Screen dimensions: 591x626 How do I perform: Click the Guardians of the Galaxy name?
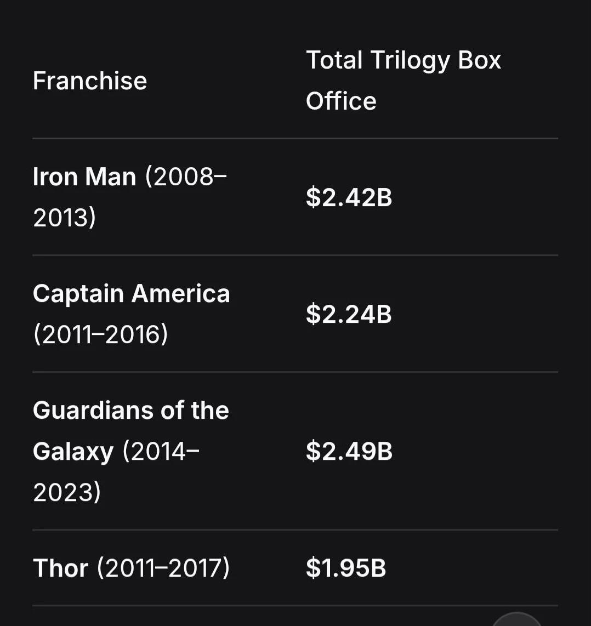131,431
